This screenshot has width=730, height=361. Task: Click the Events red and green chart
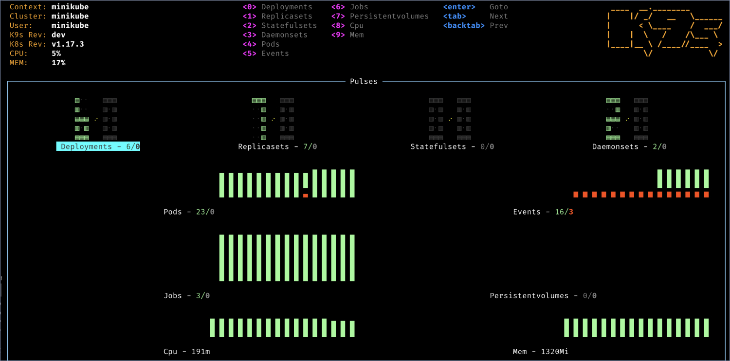point(641,183)
